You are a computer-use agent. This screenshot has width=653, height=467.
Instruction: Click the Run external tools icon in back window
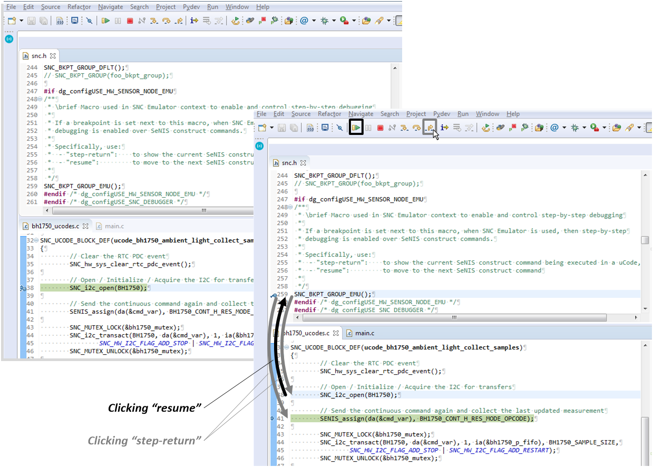coord(344,21)
